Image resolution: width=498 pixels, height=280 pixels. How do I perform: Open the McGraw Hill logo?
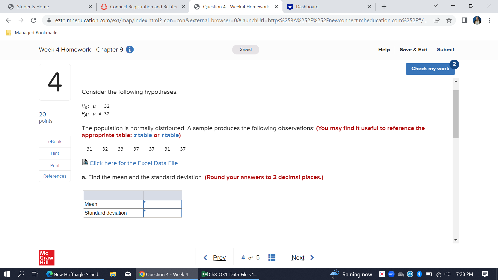pos(47,257)
